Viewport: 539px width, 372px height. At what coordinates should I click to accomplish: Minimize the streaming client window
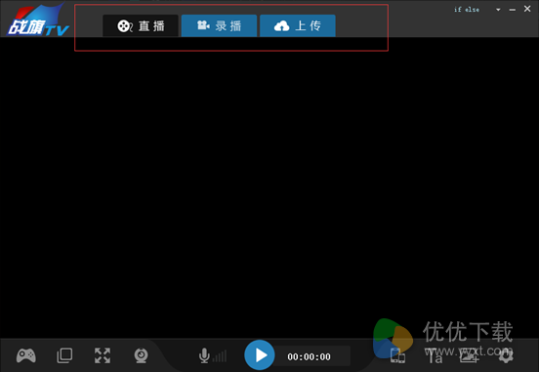coord(513,10)
